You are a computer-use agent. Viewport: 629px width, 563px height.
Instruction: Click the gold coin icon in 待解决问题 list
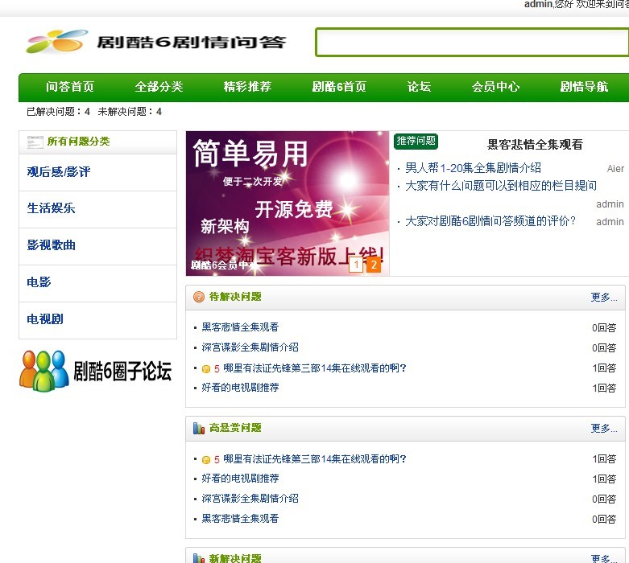(x=206, y=368)
